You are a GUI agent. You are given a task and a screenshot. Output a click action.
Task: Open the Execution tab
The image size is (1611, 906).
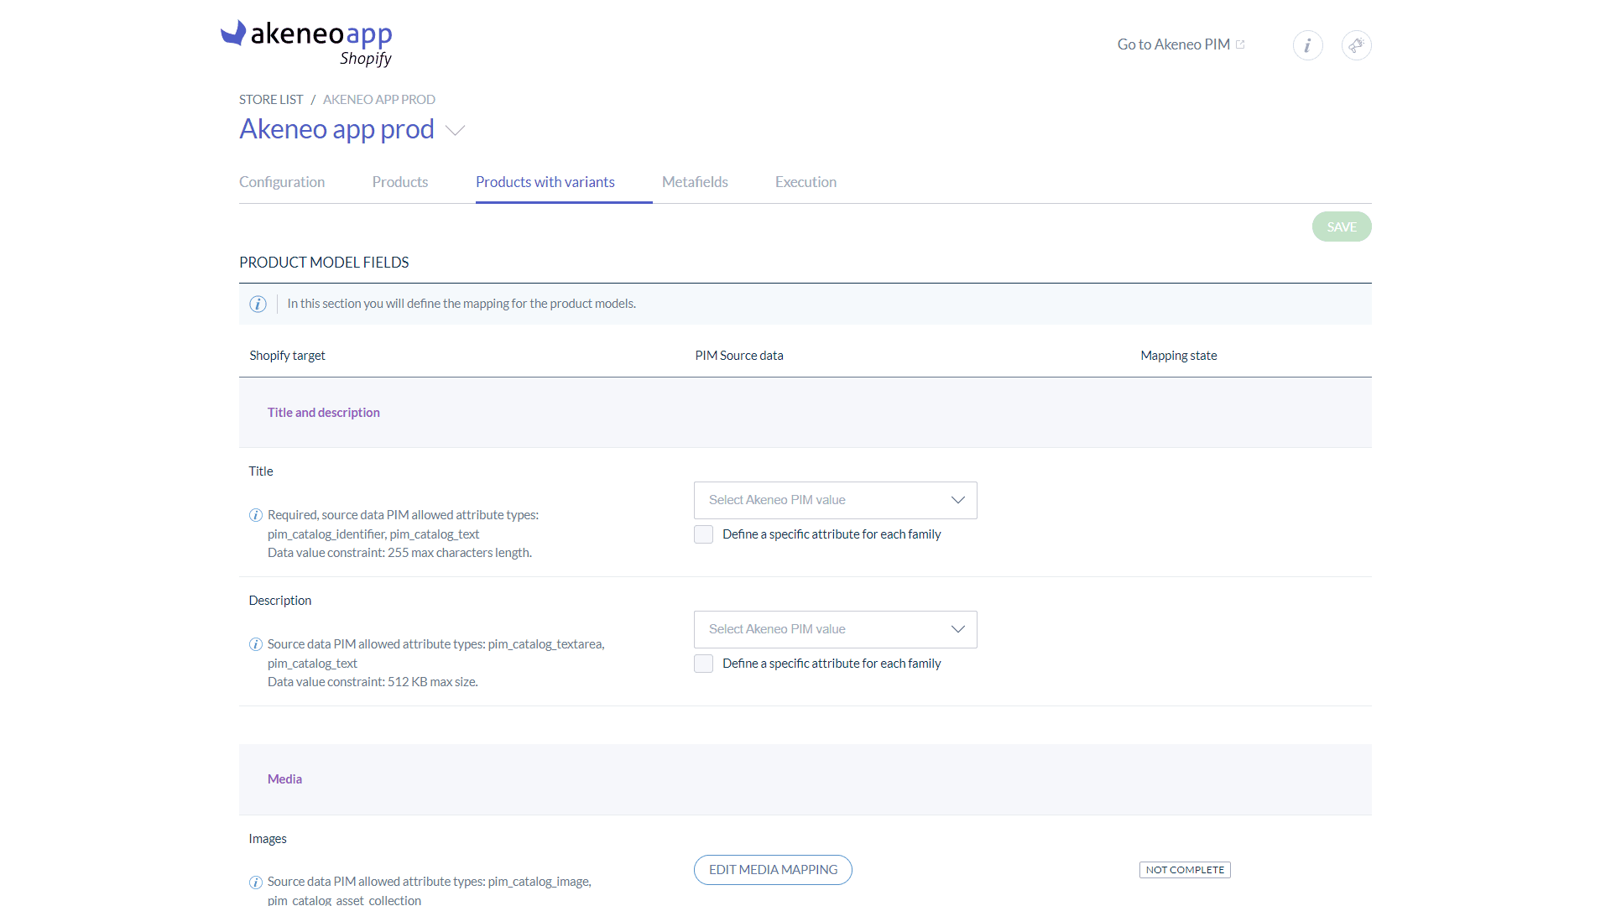pos(805,182)
